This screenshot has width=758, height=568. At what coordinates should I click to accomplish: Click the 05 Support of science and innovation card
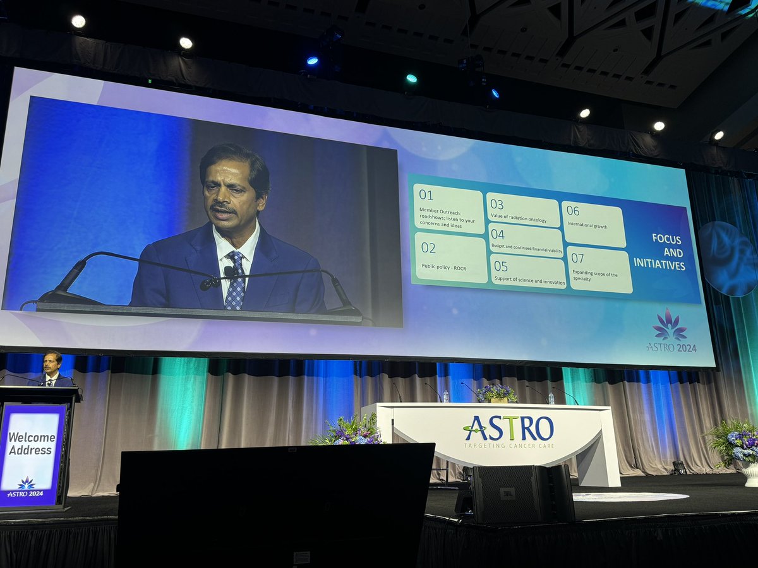(528, 272)
